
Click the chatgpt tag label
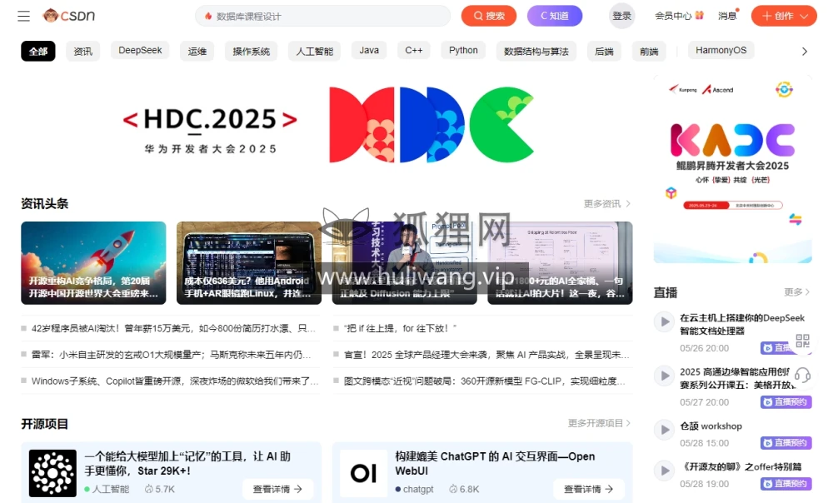pyautogui.click(x=418, y=489)
